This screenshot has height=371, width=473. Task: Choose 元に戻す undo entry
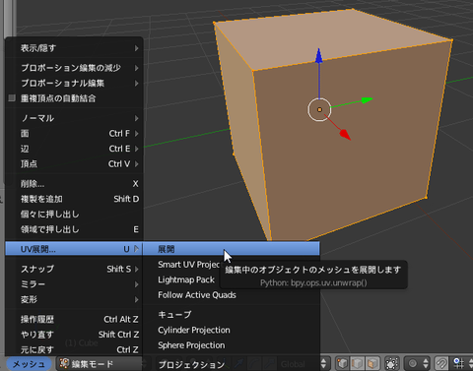pos(74,349)
